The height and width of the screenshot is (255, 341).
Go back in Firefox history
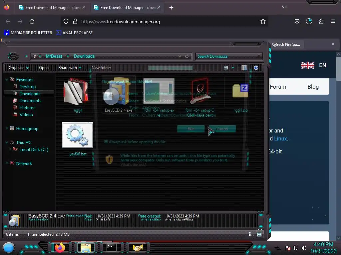pyautogui.click(x=8, y=22)
